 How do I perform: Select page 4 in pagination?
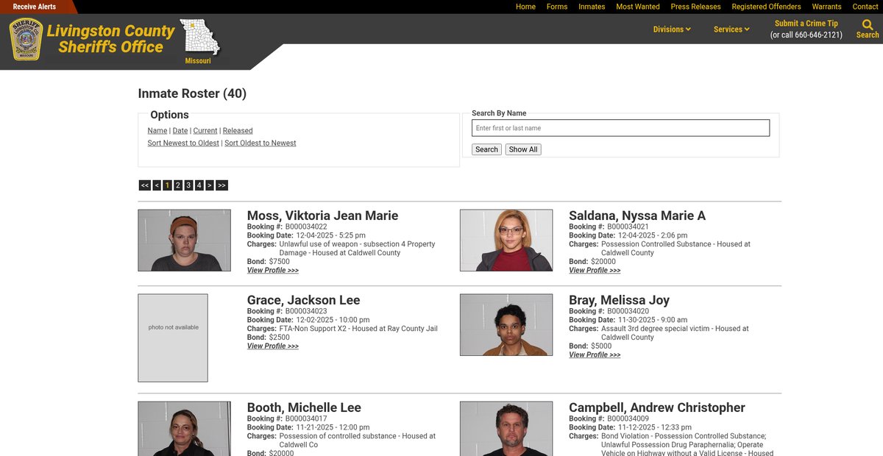tap(199, 185)
